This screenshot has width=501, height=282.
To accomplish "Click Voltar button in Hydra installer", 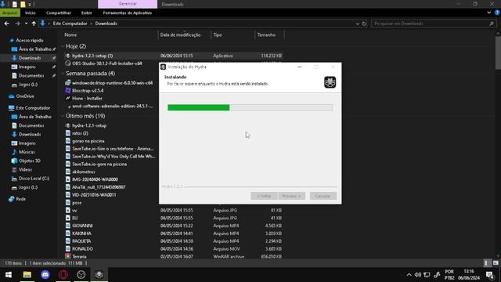I will coord(264,196).
